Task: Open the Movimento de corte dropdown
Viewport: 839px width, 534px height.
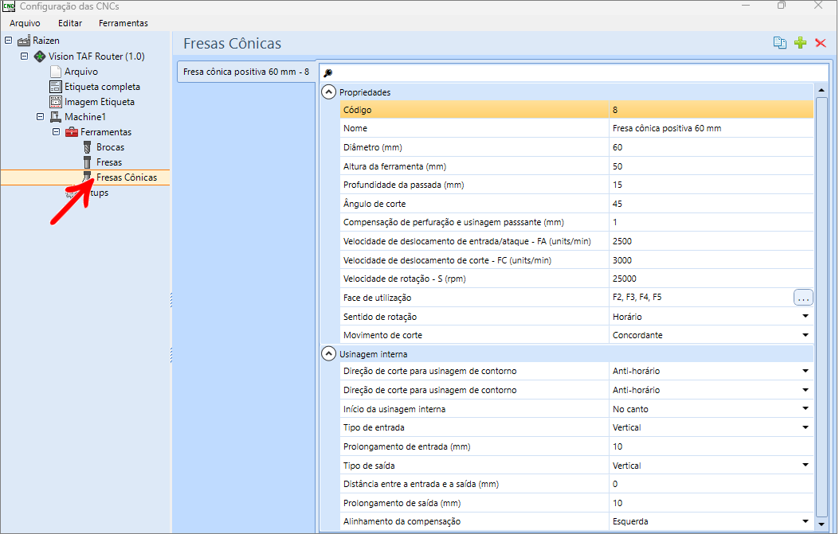Action: [806, 335]
